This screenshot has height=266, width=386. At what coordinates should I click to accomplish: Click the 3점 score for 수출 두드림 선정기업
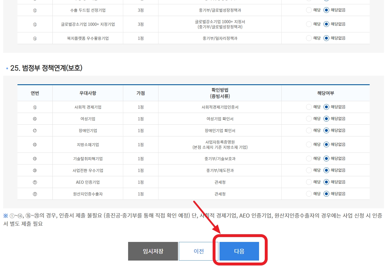[140, 10]
